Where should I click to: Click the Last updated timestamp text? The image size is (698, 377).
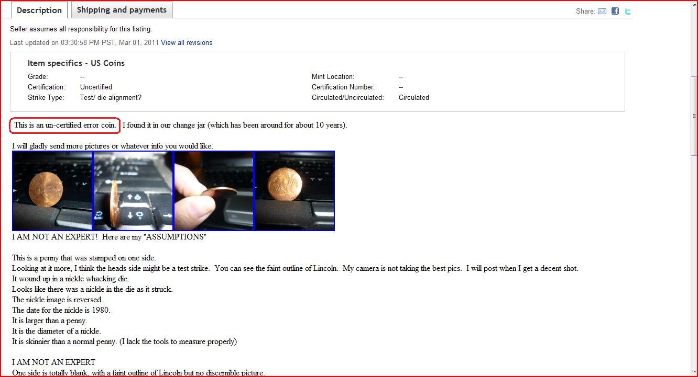pyautogui.click(x=84, y=43)
